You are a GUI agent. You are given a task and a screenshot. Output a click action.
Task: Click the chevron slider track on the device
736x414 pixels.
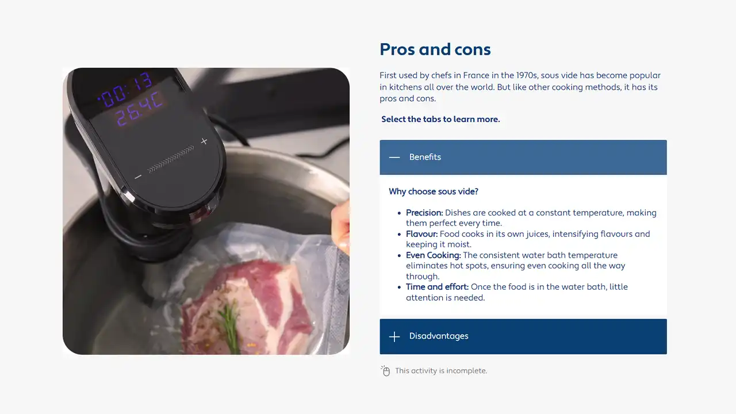pyautogui.click(x=171, y=160)
